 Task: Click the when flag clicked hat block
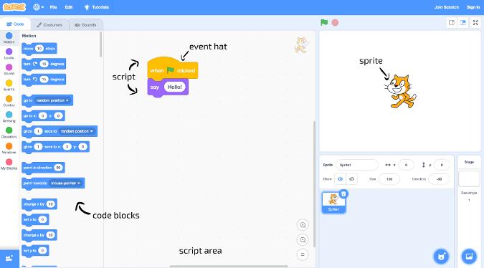[173, 69]
